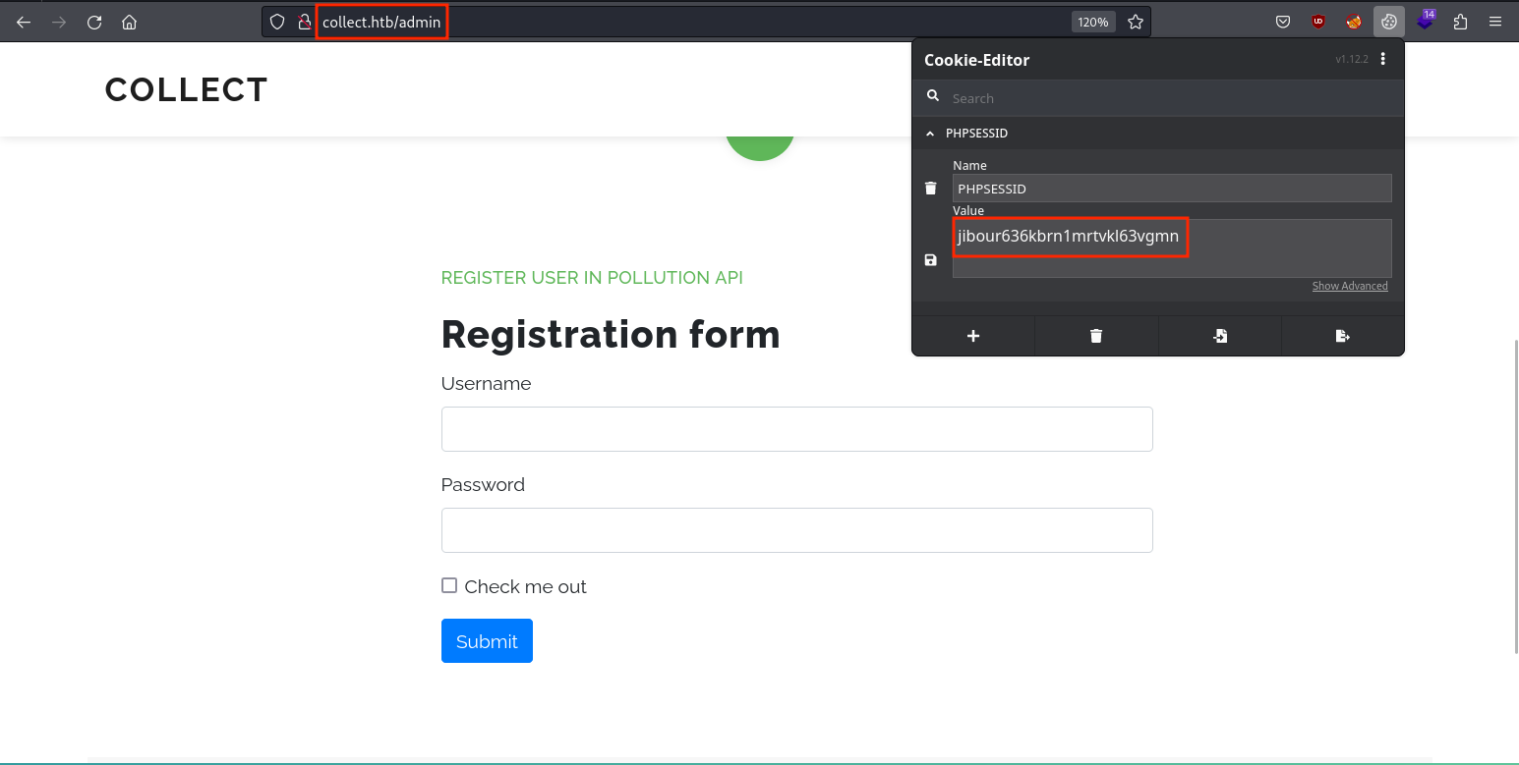This screenshot has height=765, width=1519.
Task: Open the purple extension with badge 14
Action: [1425, 22]
